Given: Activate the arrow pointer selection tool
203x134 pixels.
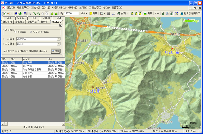Looking at the screenshot, I should 30,13.
